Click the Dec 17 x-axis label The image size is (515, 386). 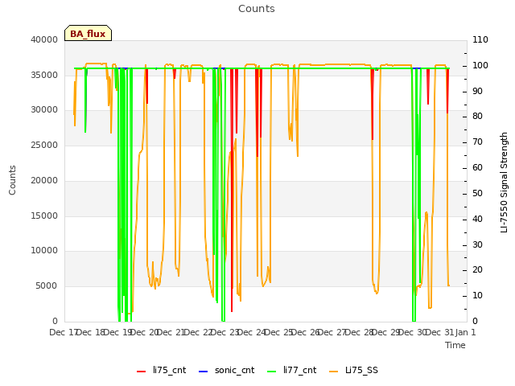[x=64, y=332]
